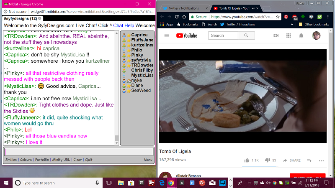
Task: Go to Chrome home page
Action: coord(184,17)
